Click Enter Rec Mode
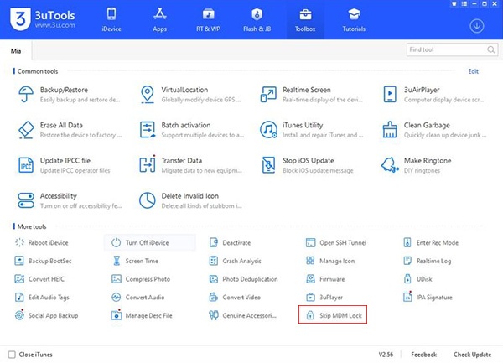This screenshot has height=363, width=503. (431, 243)
